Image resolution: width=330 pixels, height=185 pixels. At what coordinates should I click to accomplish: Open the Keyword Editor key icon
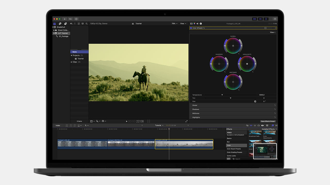coord(70,19)
